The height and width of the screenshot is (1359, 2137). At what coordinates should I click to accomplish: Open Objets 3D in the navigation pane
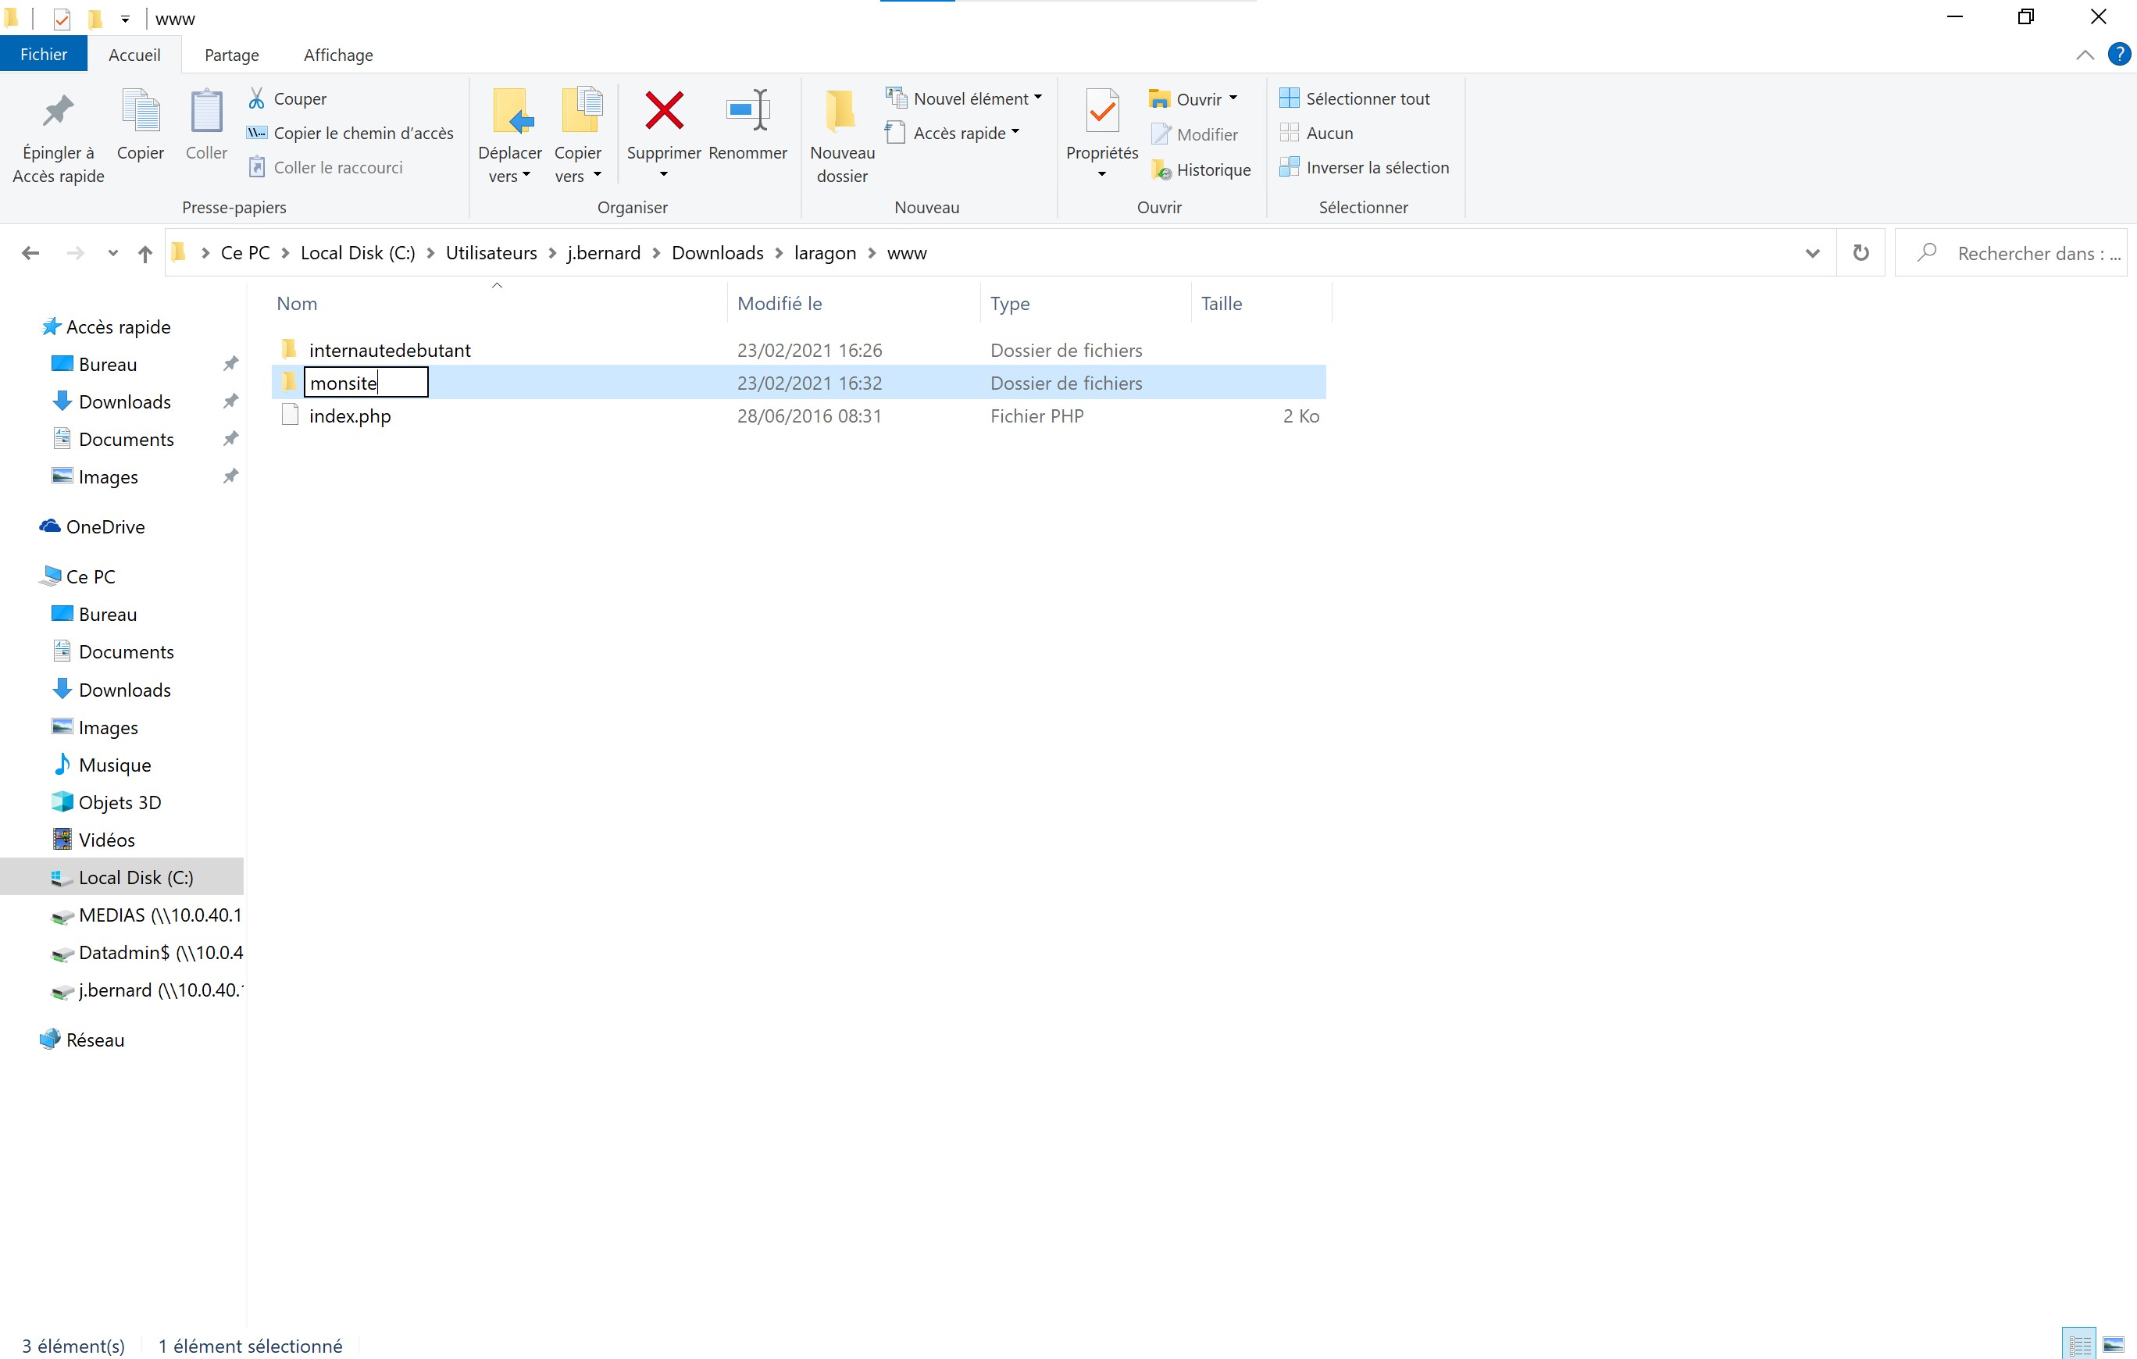[x=120, y=802]
